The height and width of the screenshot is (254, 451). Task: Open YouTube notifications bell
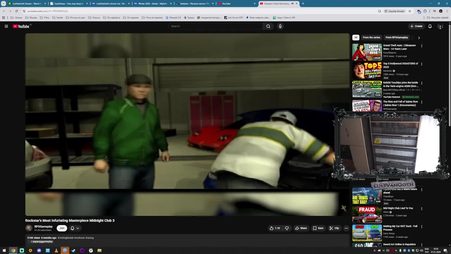[430, 26]
